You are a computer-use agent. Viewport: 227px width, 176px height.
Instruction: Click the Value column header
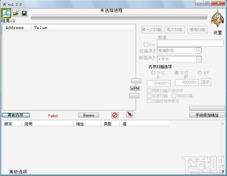coord(83,28)
